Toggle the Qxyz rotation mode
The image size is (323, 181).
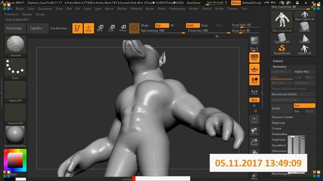254,100
